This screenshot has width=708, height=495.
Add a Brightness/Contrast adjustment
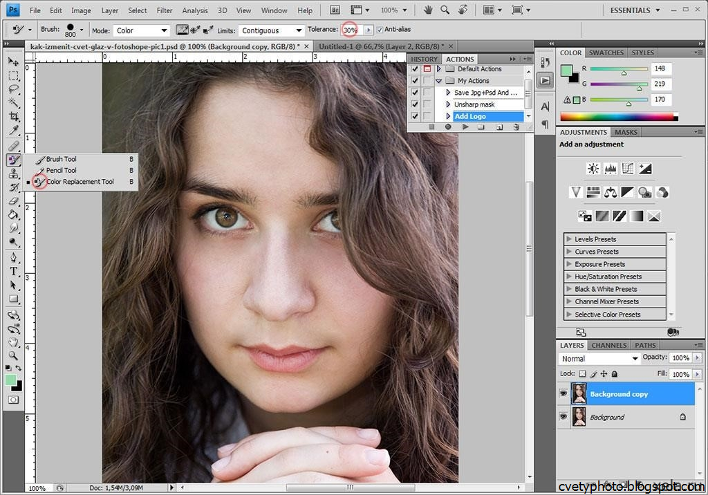point(593,169)
